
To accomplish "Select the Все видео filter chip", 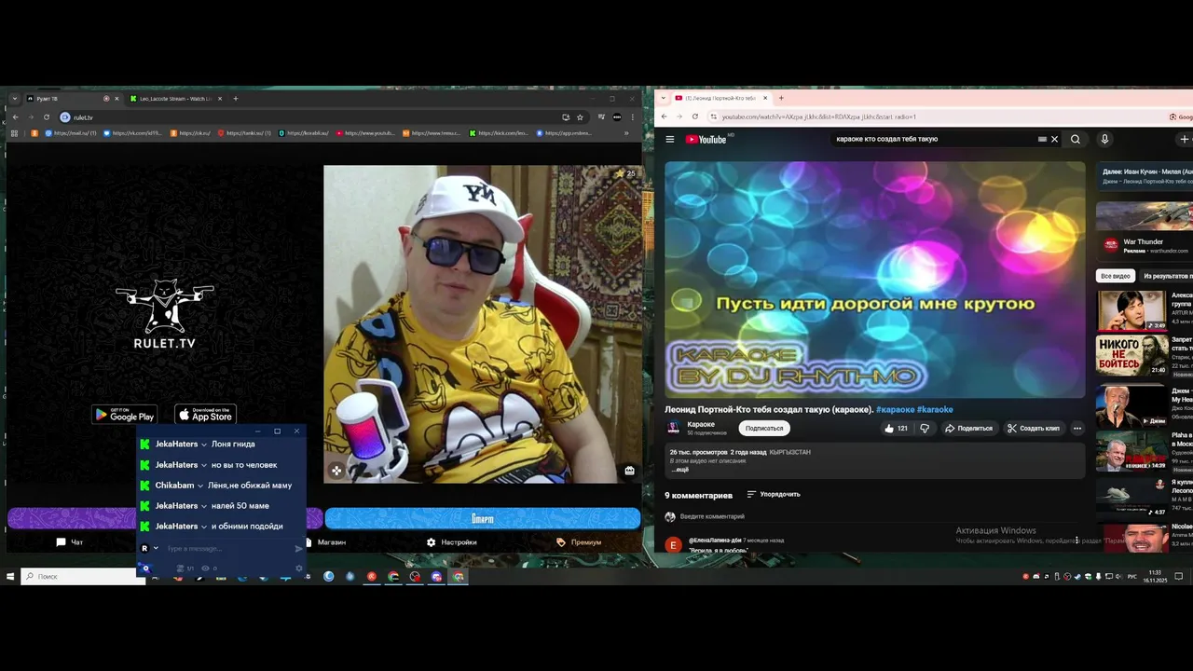I will pyautogui.click(x=1116, y=276).
